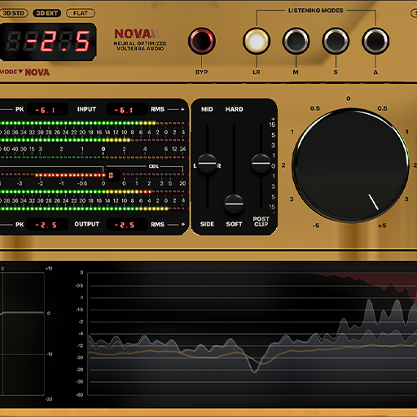The image size is (417, 417).
Task: Select the 3D STD view
Action: tap(14, 13)
